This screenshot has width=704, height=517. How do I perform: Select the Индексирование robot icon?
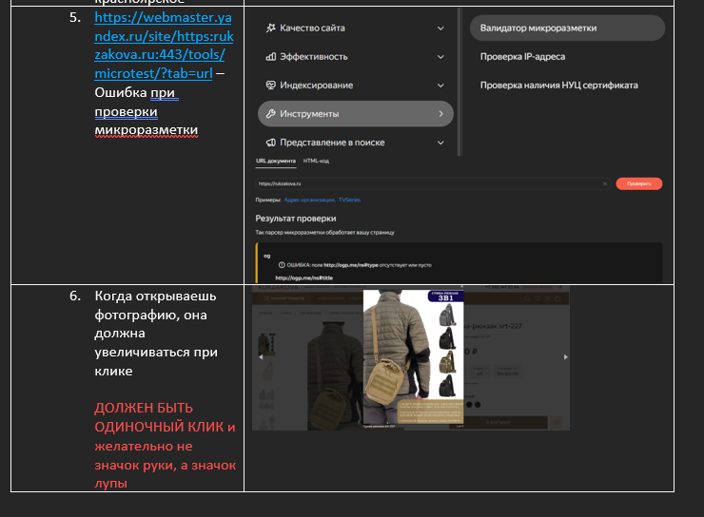[271, 86]
